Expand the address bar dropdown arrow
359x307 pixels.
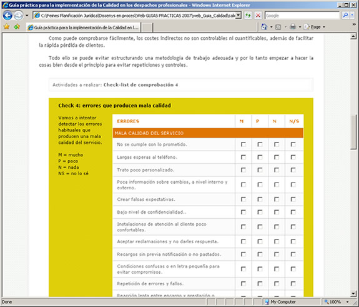[239, 16]
